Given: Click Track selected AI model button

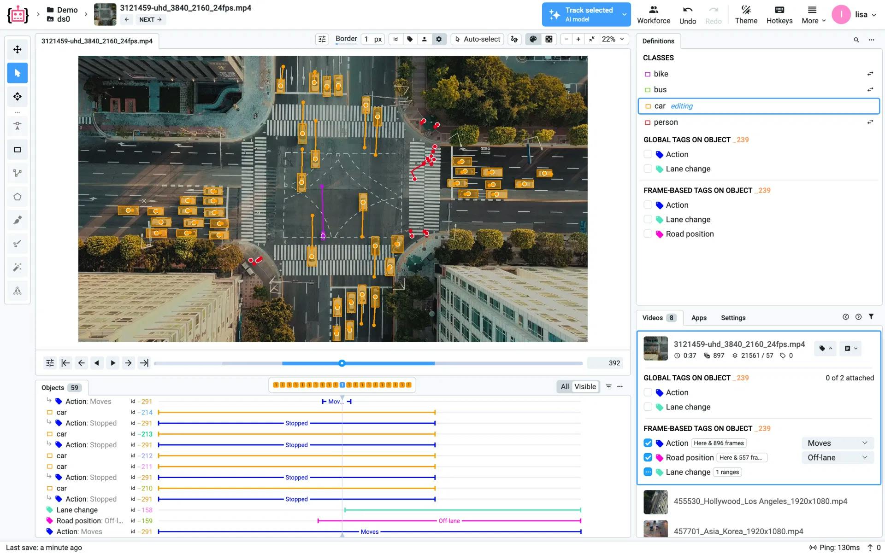Looking at the screenshot, I should tap(581, 15).
